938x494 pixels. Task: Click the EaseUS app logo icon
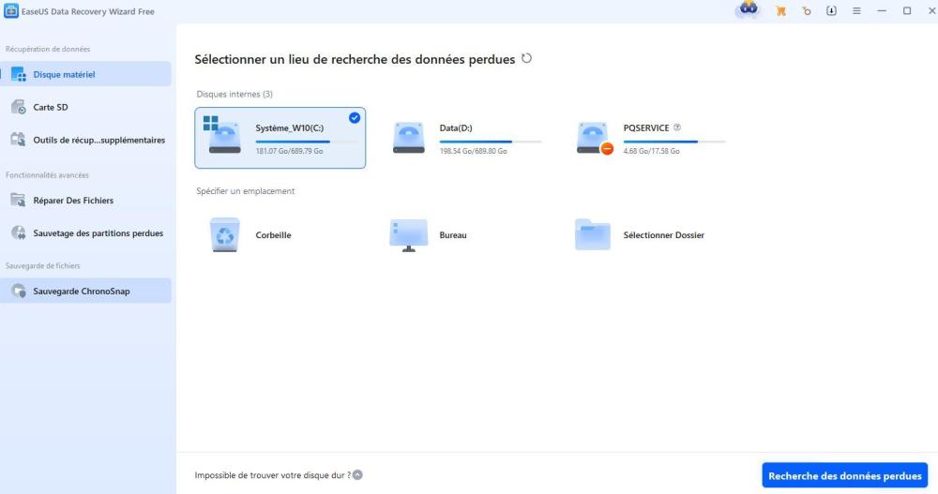tap(10, 10)
